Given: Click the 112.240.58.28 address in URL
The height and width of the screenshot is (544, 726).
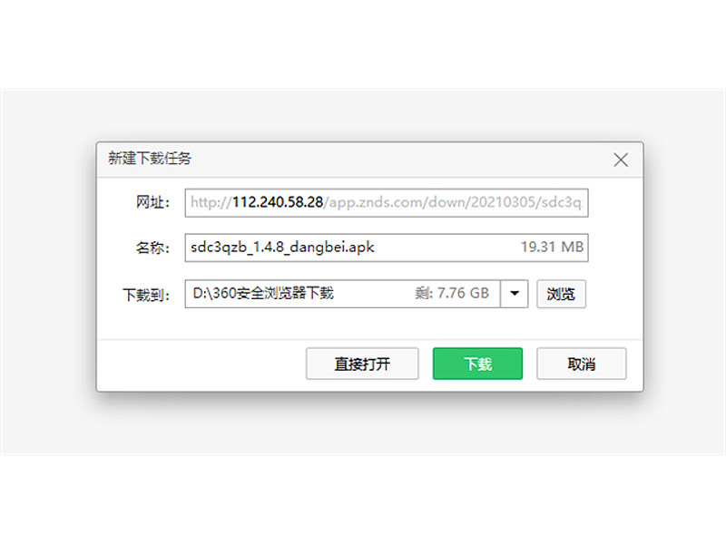Looking at the screenshot, I should [x=278, y=202].
